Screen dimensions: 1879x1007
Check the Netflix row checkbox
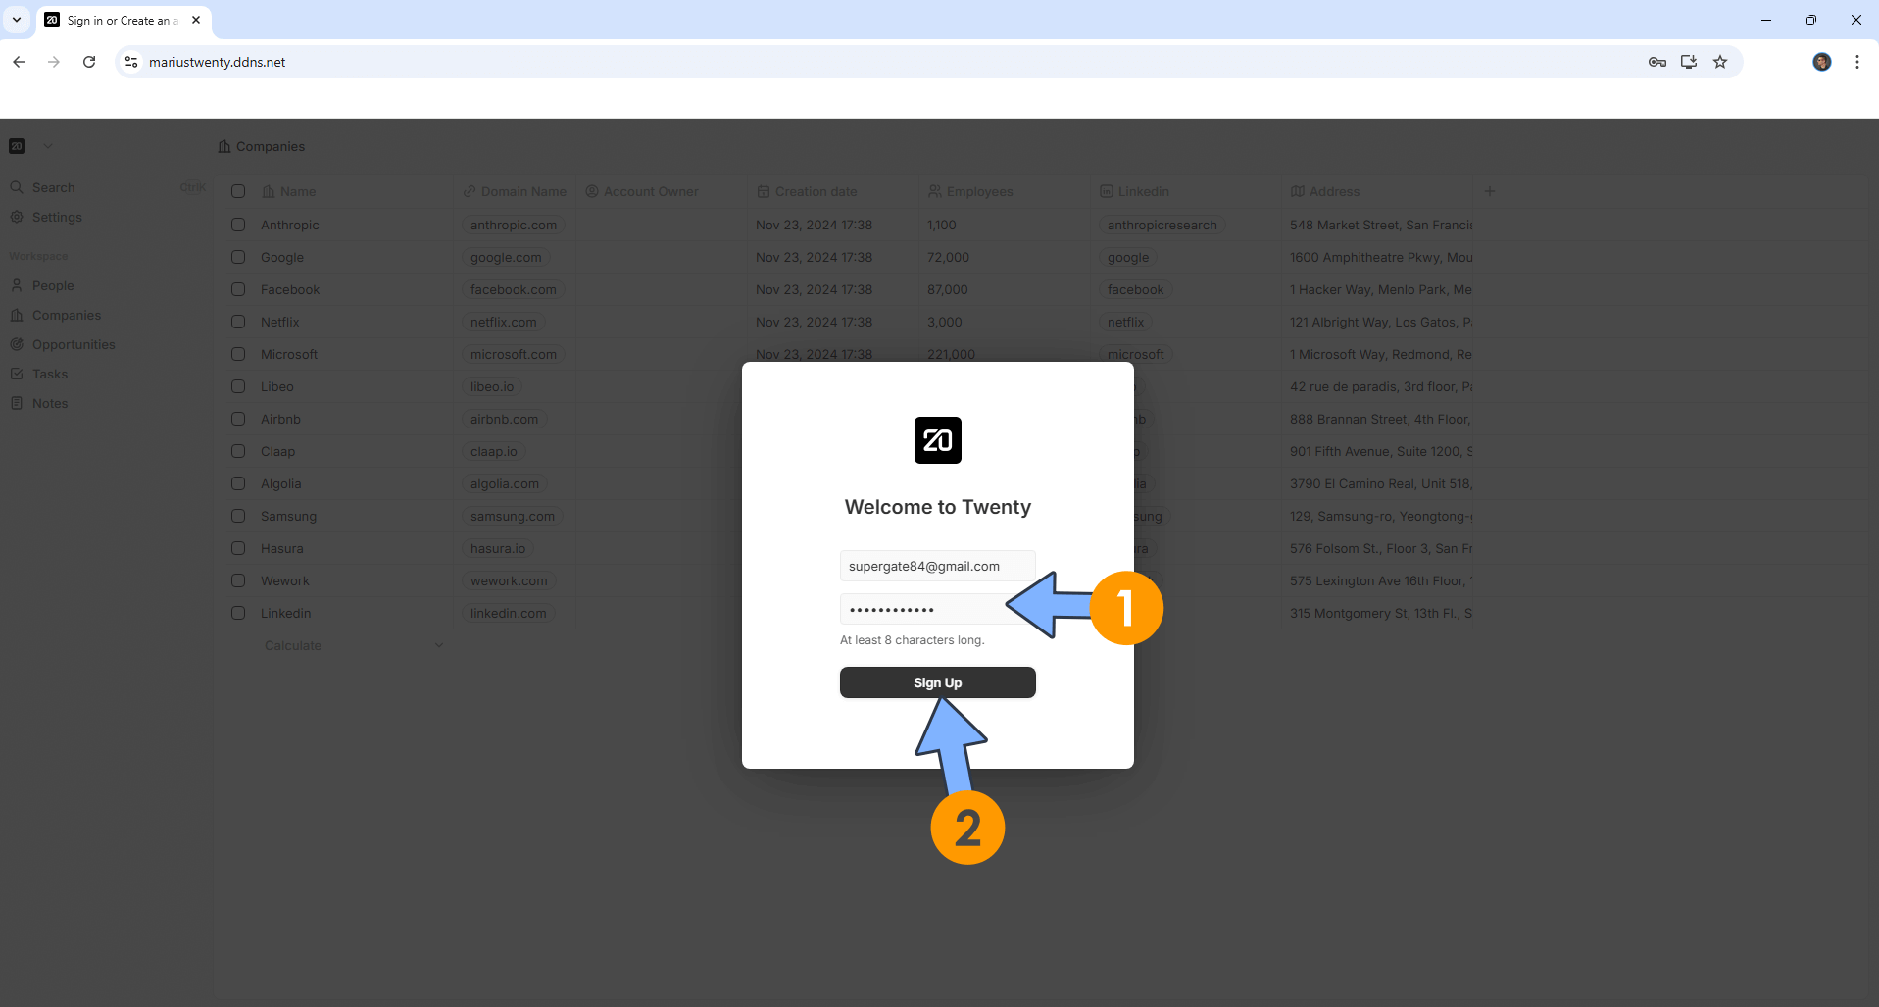click(x=238, y=322)
